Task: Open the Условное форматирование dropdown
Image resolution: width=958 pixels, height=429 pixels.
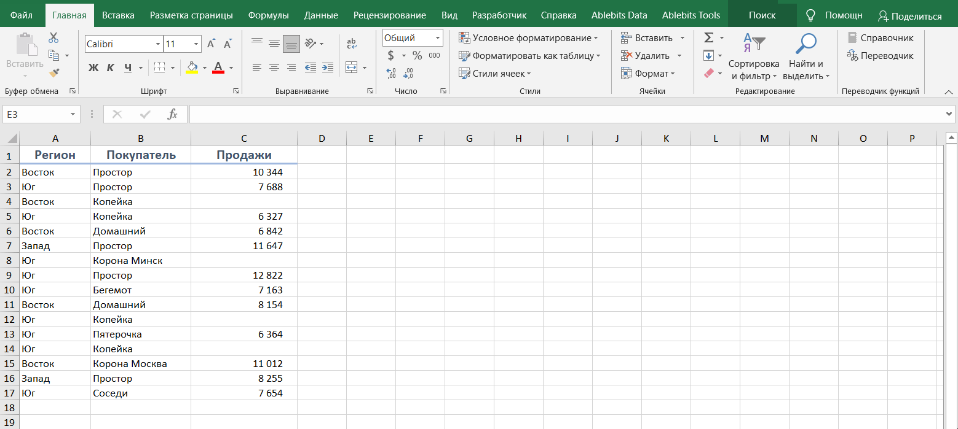Action: pos(529,38)
